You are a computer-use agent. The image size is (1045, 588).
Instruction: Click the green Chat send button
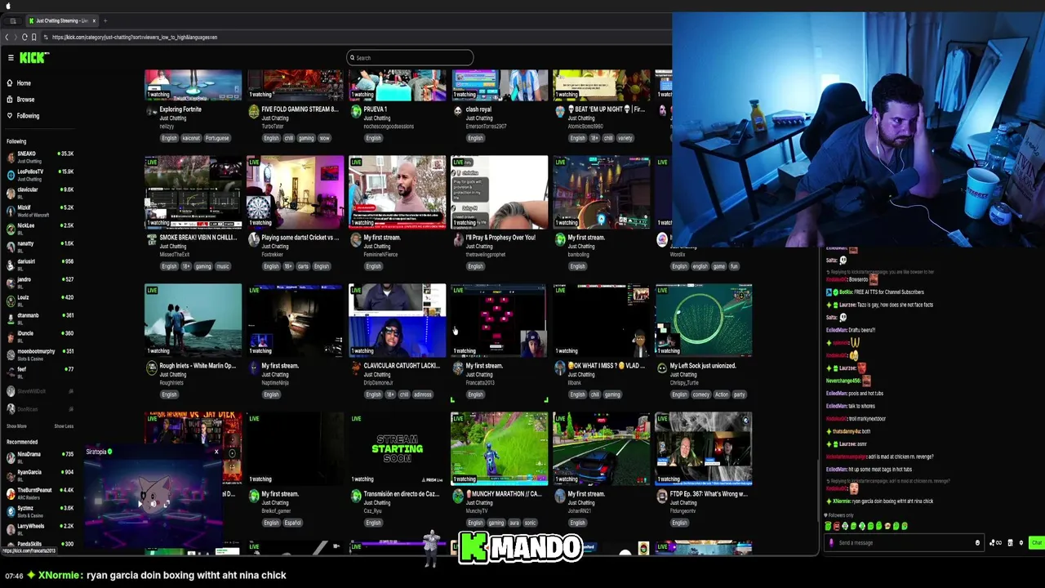pyautogui.click(x=1036, y=543)
